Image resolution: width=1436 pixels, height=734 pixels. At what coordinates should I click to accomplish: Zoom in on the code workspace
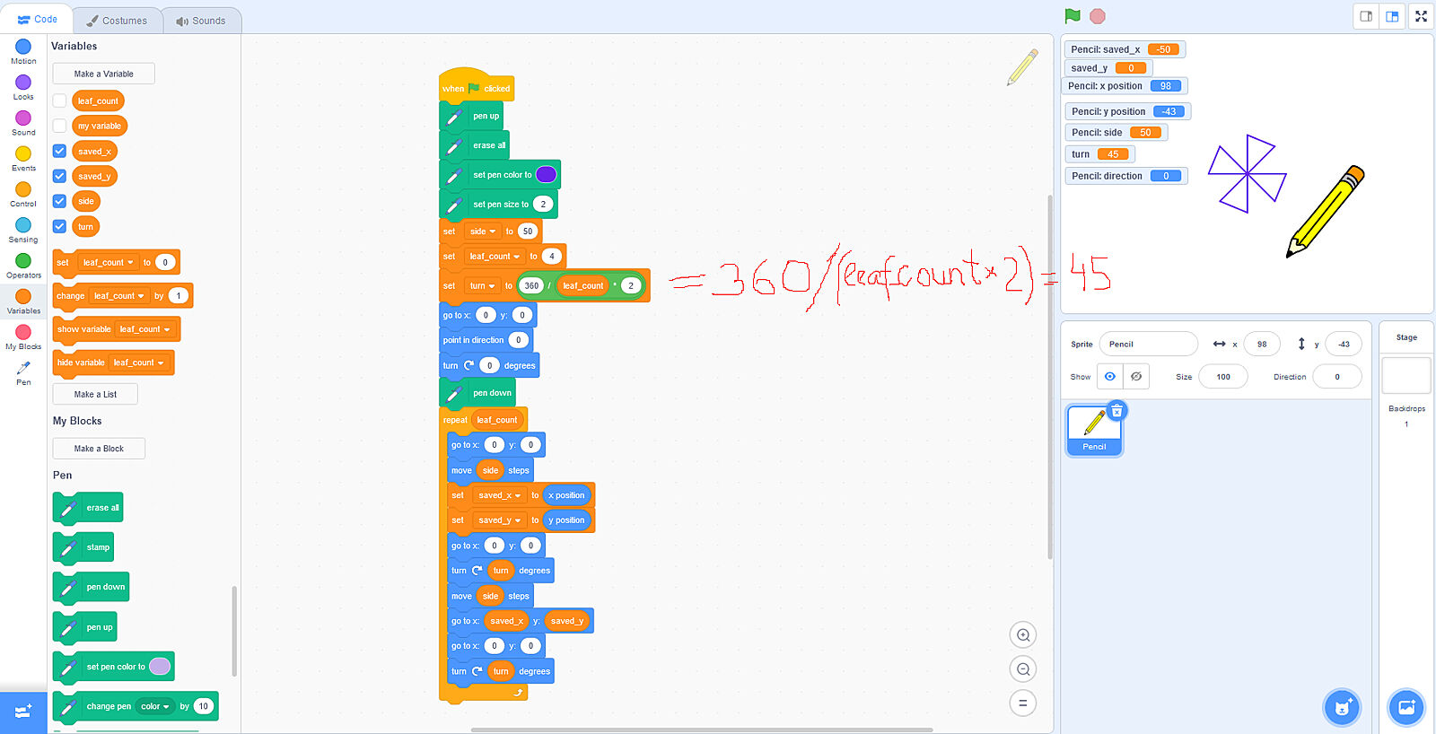point(1022,635)
